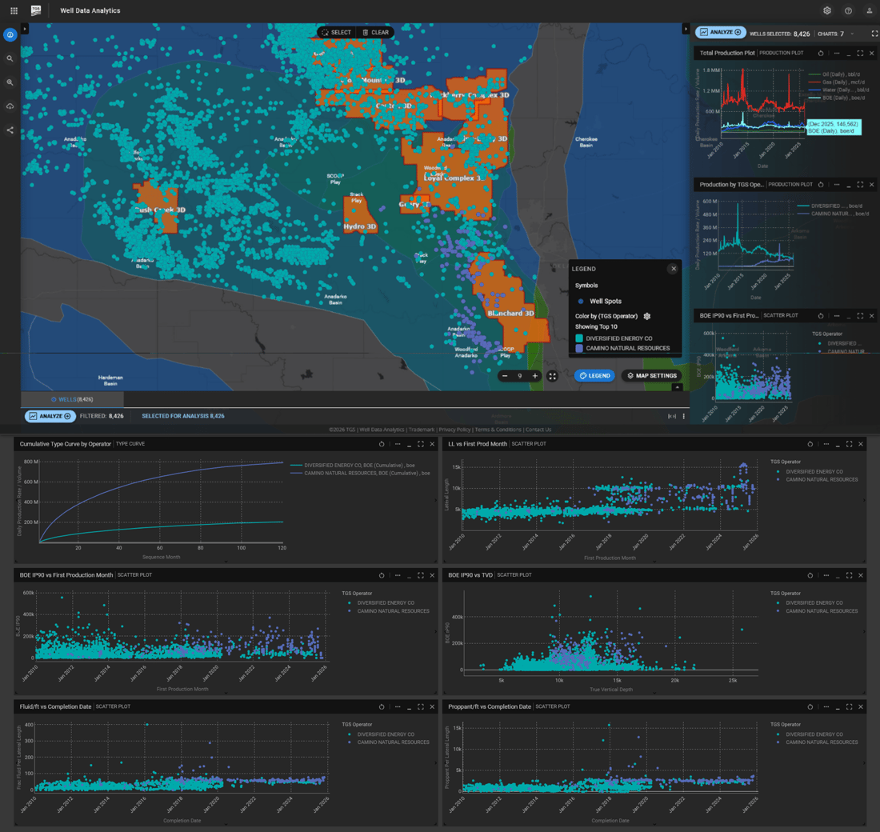
Task: Open Proppant/ft vs Completion Date options menu
Action: (x=826, y=707)
